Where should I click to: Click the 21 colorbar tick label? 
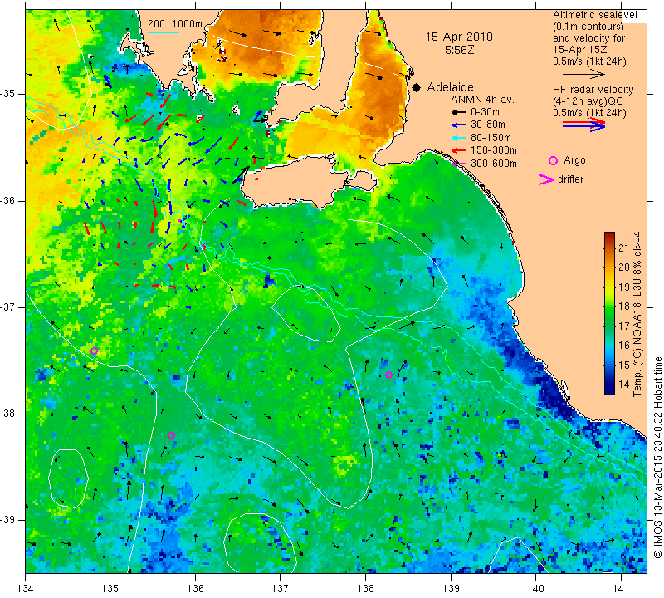point(624,248)
